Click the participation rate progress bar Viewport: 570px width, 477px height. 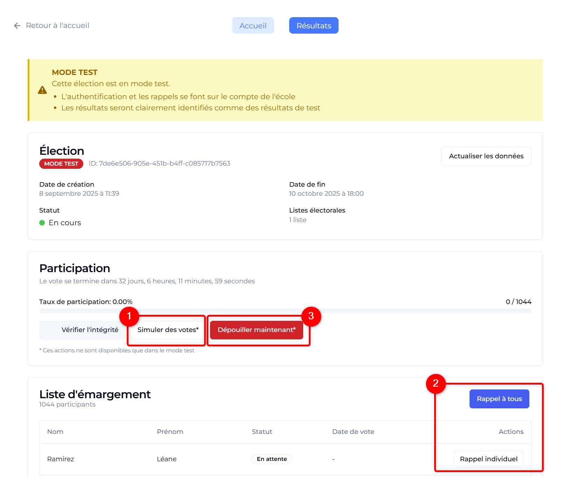[285, 311]
